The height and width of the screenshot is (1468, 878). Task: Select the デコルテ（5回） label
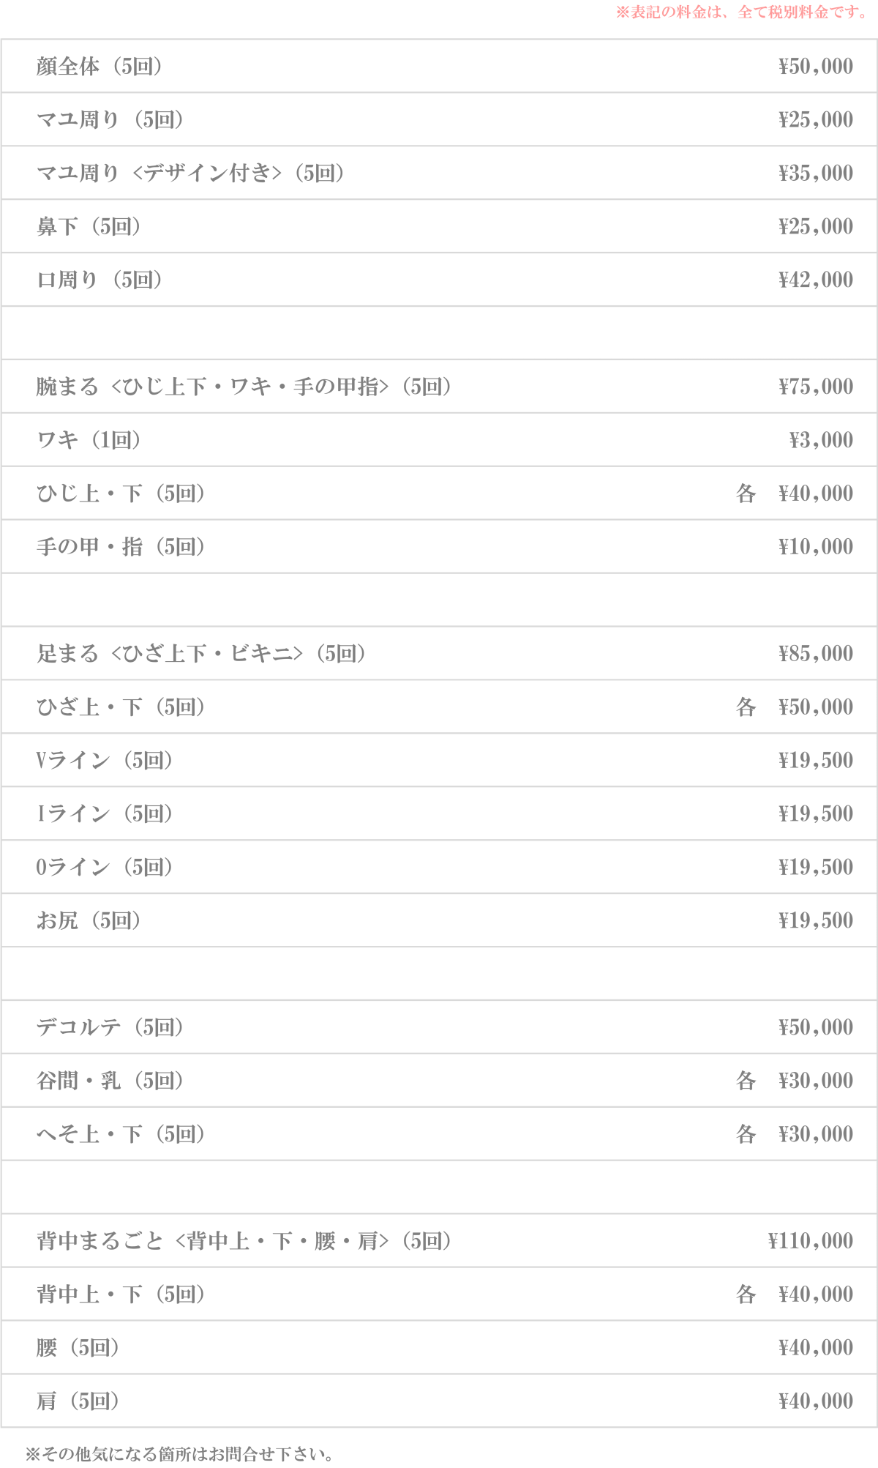coord(110,1028)
